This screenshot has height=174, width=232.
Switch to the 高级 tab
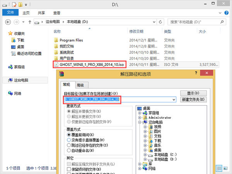80,85
